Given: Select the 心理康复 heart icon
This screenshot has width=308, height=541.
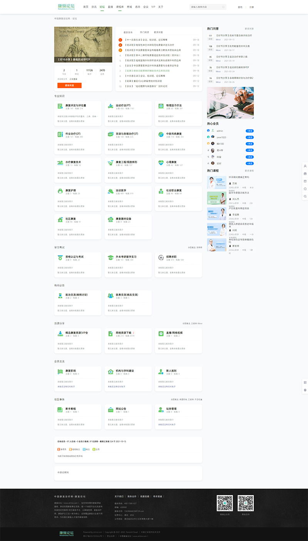Looking at the screenshot, I should [161, 163].
